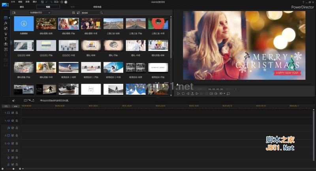This screenshot has width=316, height=171.
Task: Toggle video track 1 enable checkbox
Action: 13,113
